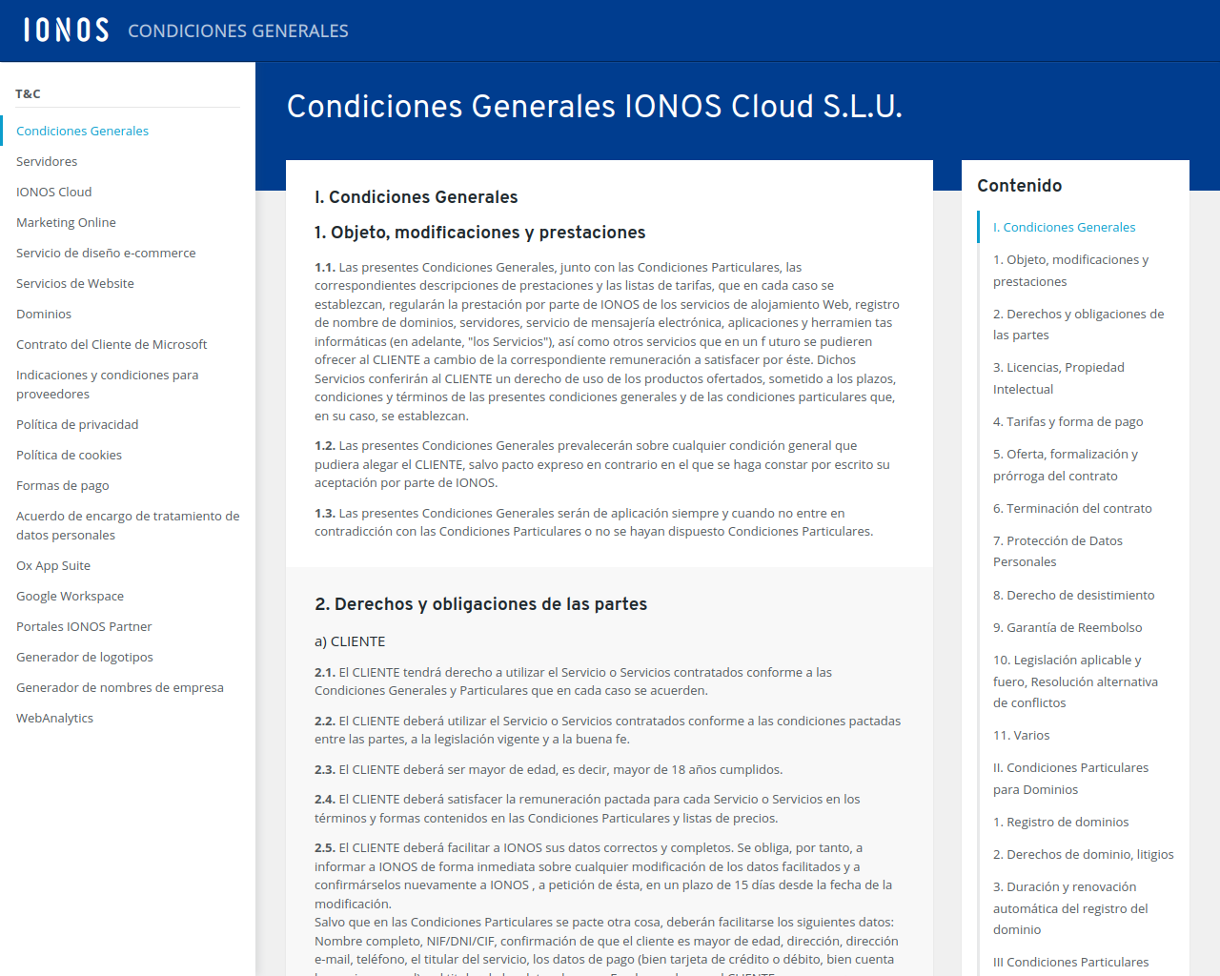
Task: Jump to 9. Garantía de Reembolso
Action: (1067, 627)
